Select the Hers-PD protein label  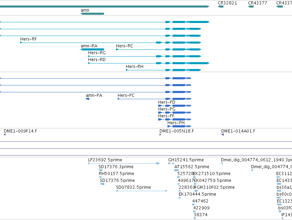167,102
